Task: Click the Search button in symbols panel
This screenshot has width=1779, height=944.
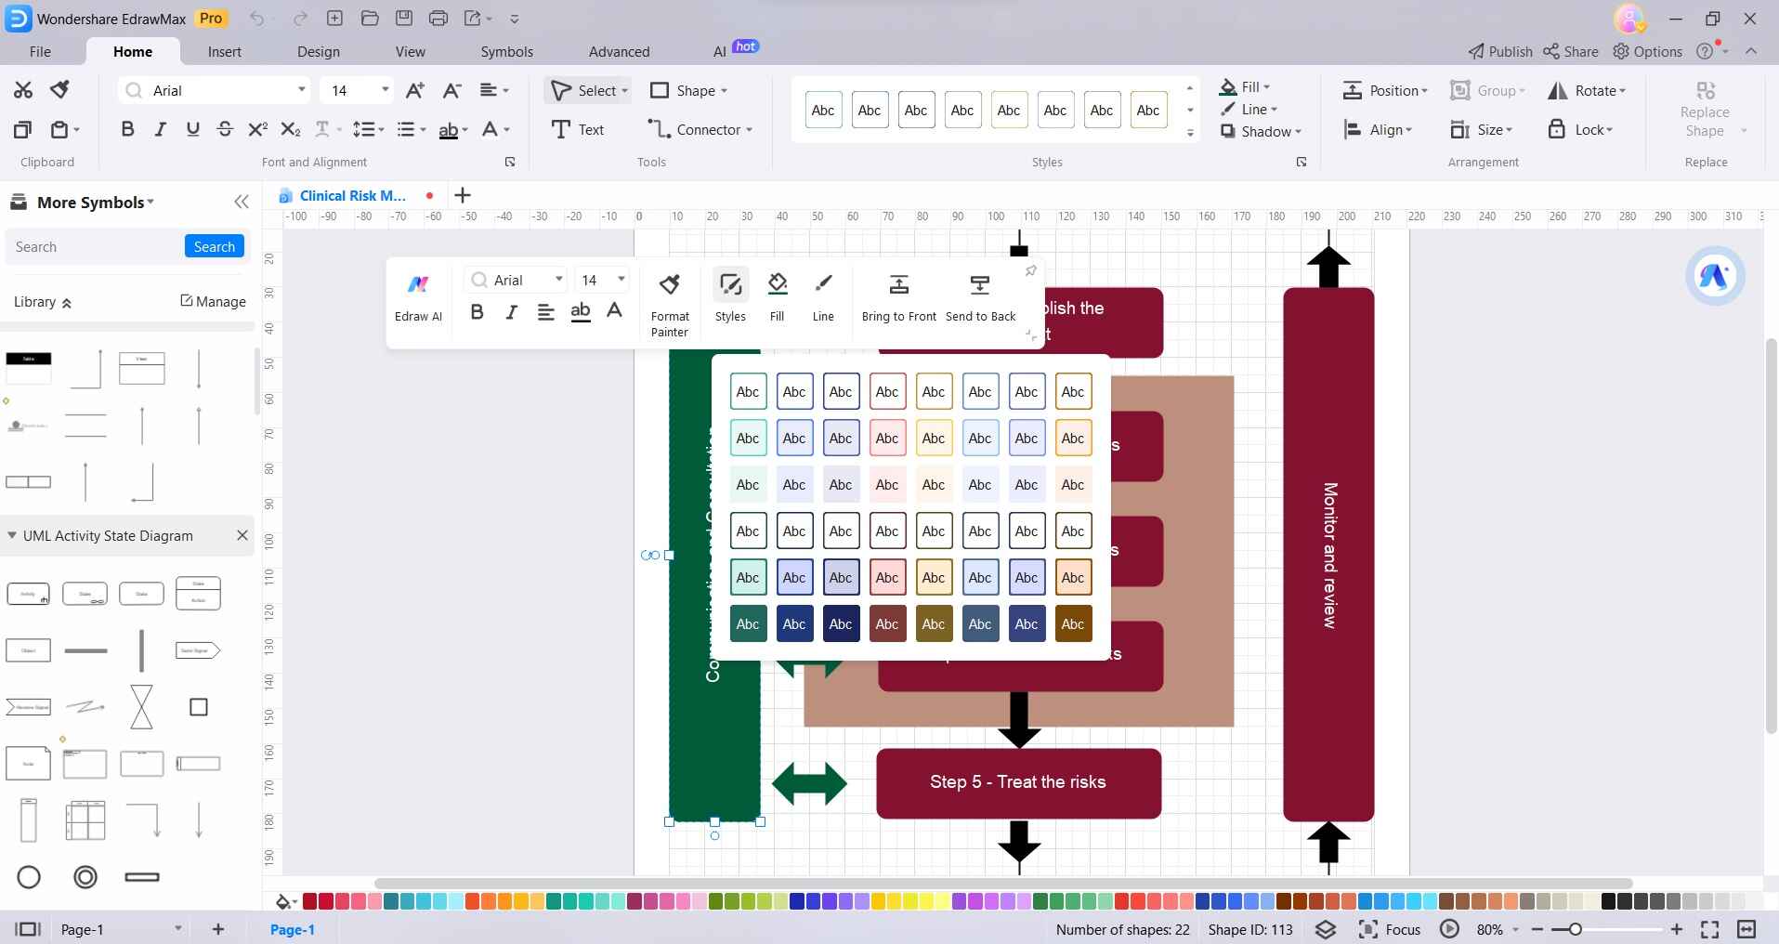Action: coord(215,246)
